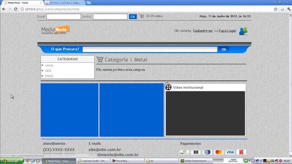
Task: Follow the Cadastre-se link
Action: coord(203,31)
